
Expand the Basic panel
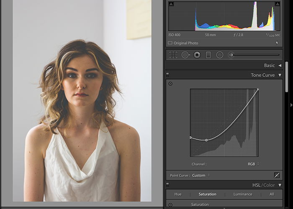[280, 66]
